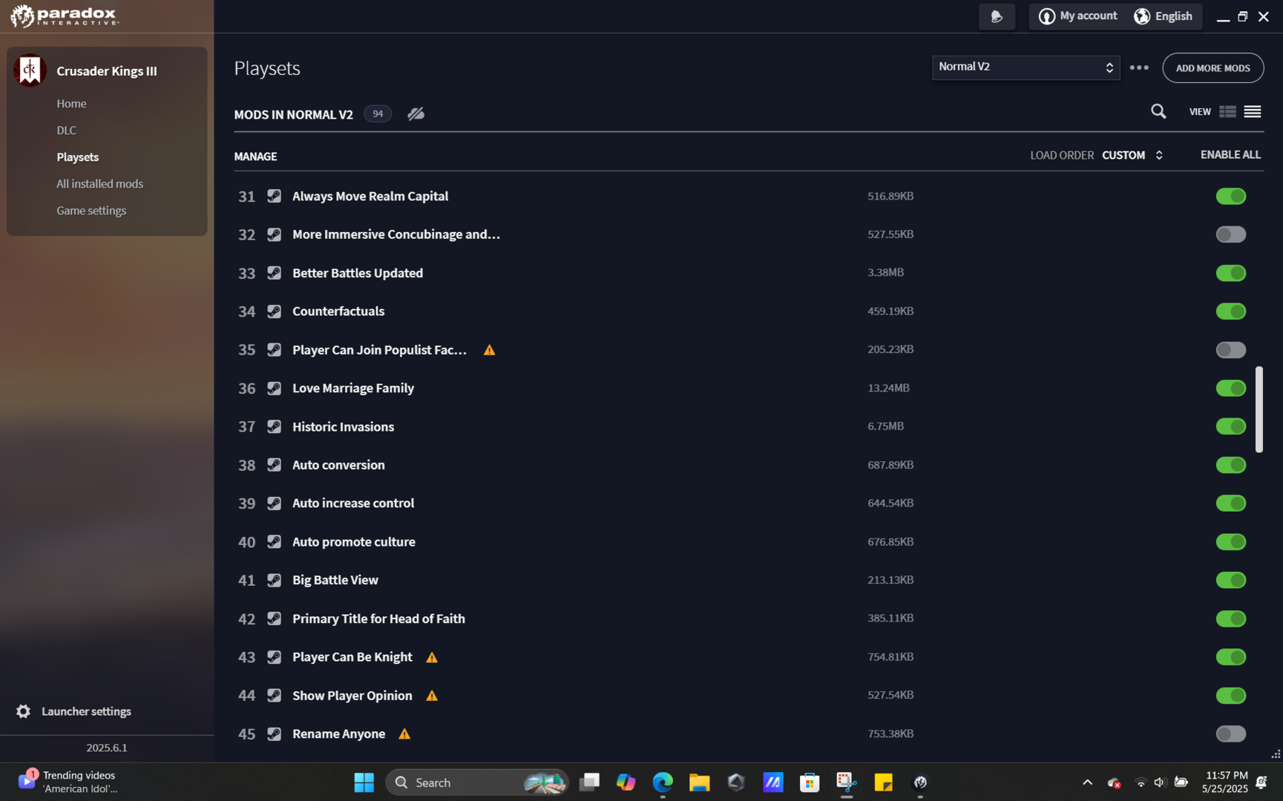Toggle off Auto conversion mod
The height and width of the screenshot is (801, 1283).
(x=1230, y=465)
